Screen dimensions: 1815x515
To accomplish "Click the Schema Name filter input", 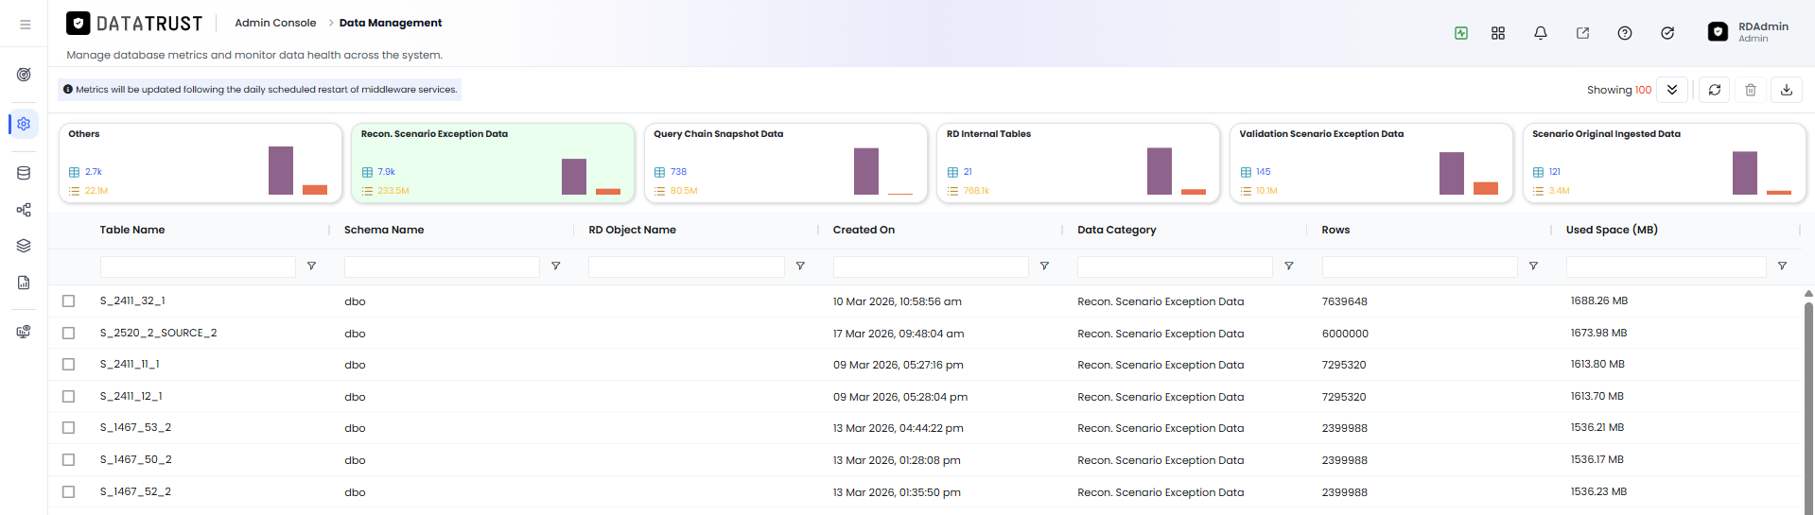I will pyautogui.click(x=442, y=266).
